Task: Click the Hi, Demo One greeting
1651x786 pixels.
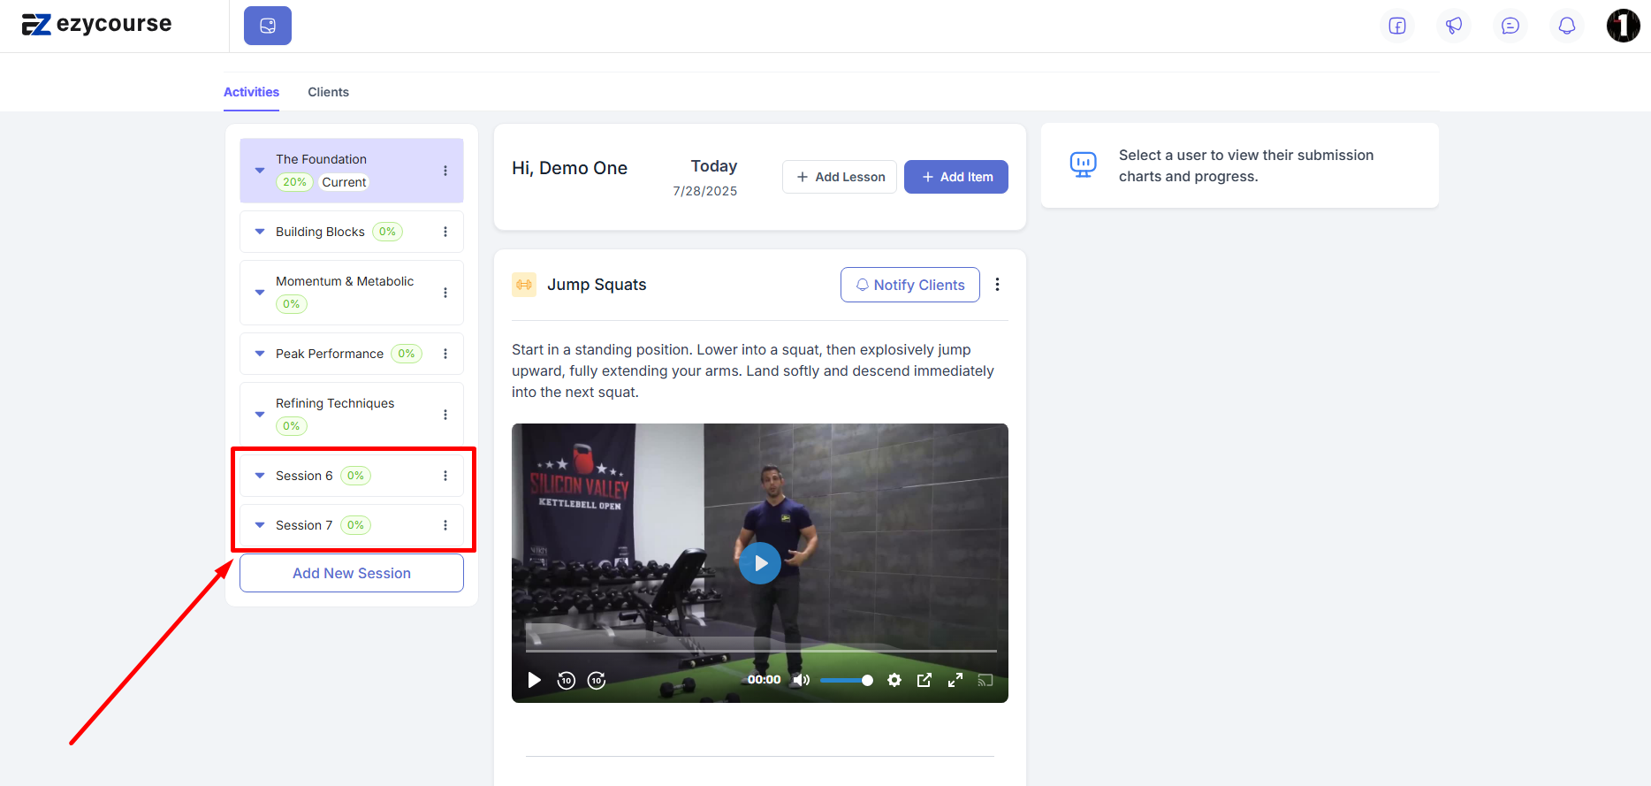Action: click(569, 168)
